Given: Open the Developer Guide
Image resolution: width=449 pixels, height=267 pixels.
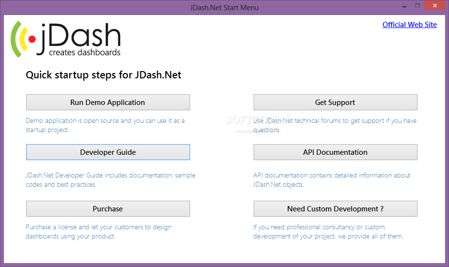Looking at the screenshot, I should tap(108, 152).
